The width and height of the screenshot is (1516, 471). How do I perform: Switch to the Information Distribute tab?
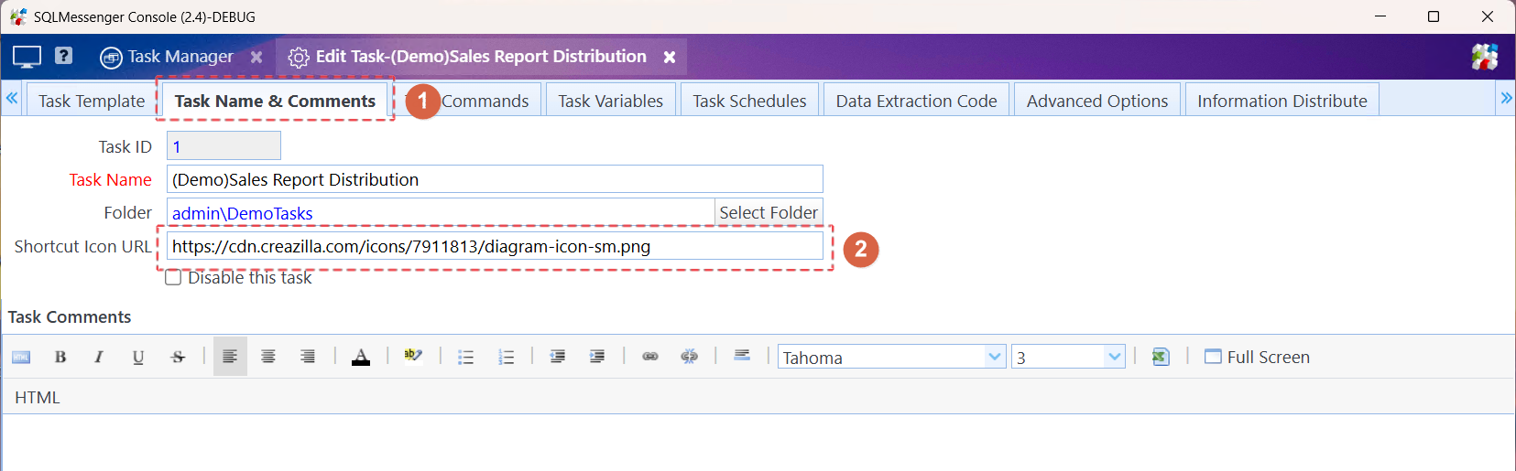click(x=1282, y=101)
